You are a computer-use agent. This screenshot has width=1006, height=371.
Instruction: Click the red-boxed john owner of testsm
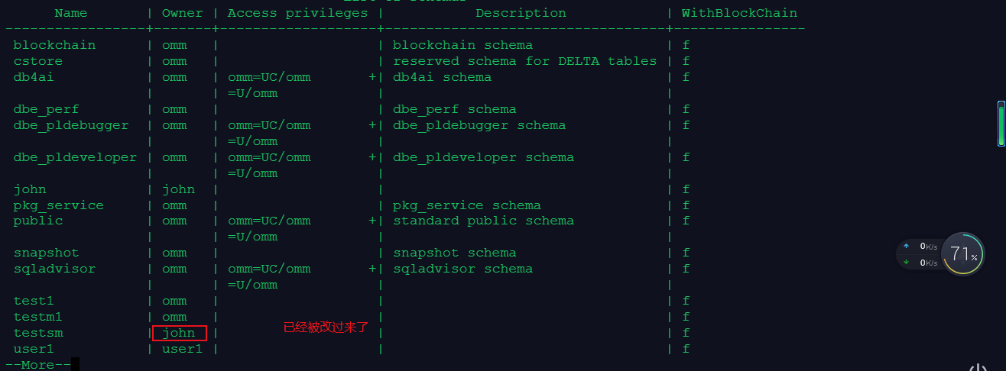(180, 333)
